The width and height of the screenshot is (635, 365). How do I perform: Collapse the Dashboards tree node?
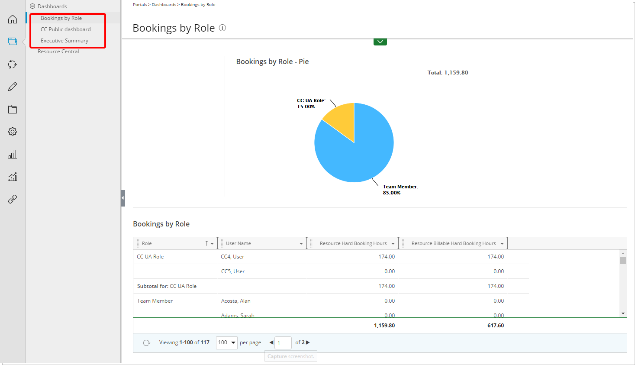[x=32, y=6]
